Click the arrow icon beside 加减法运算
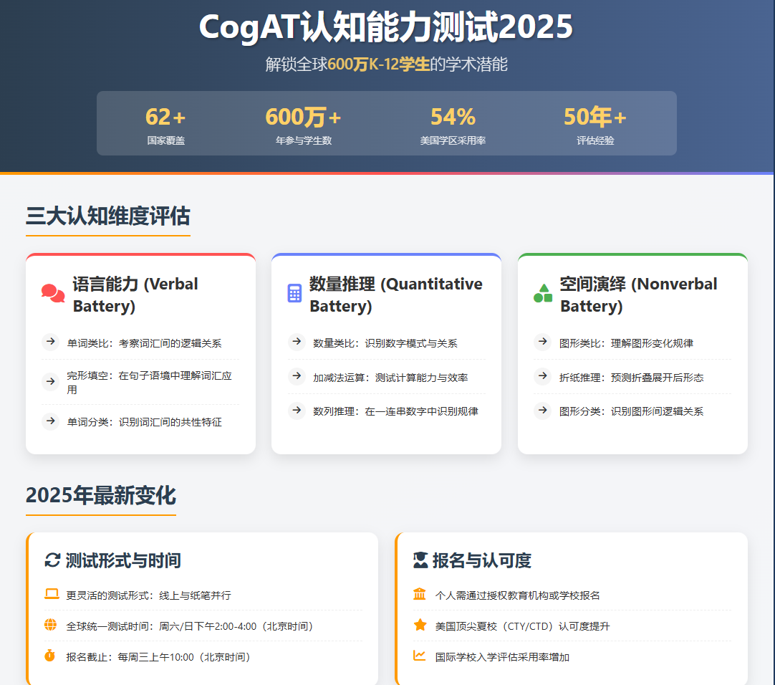 tap(297, 376)
